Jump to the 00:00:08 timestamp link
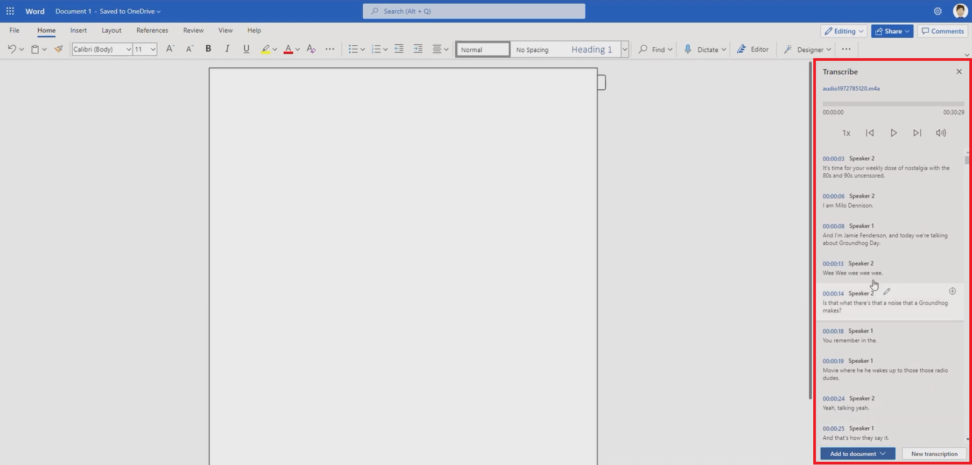This screenshot has width=972, height=465. [x=833, y=226]
